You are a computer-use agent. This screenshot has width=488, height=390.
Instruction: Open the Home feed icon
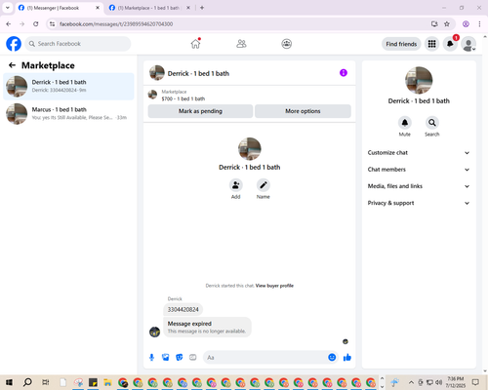[195, 44]
